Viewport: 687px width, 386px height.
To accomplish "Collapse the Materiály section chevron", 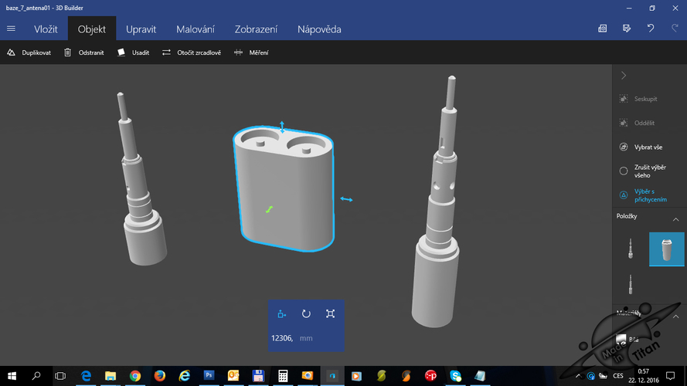I will tap(675, 316).
